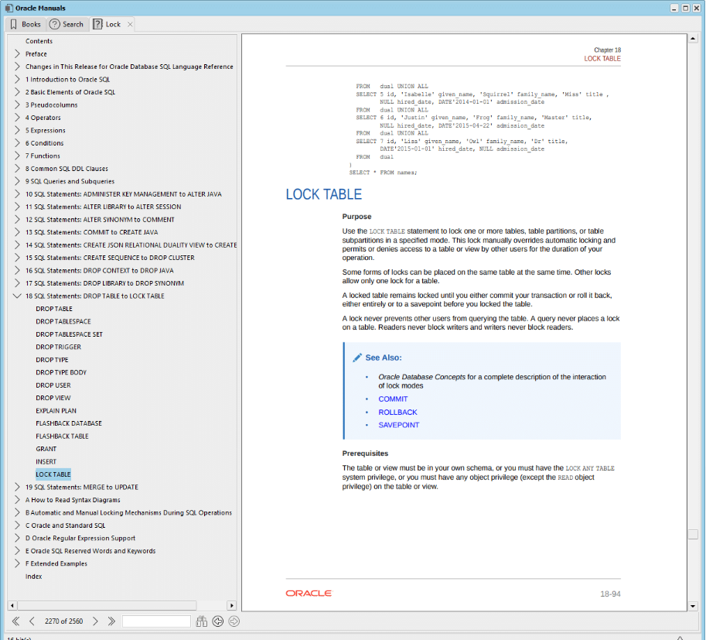Open 'D Oracle Regular Expression Support' appendix
This screenshot has height=640, width=706.
(x=80, y=538)
